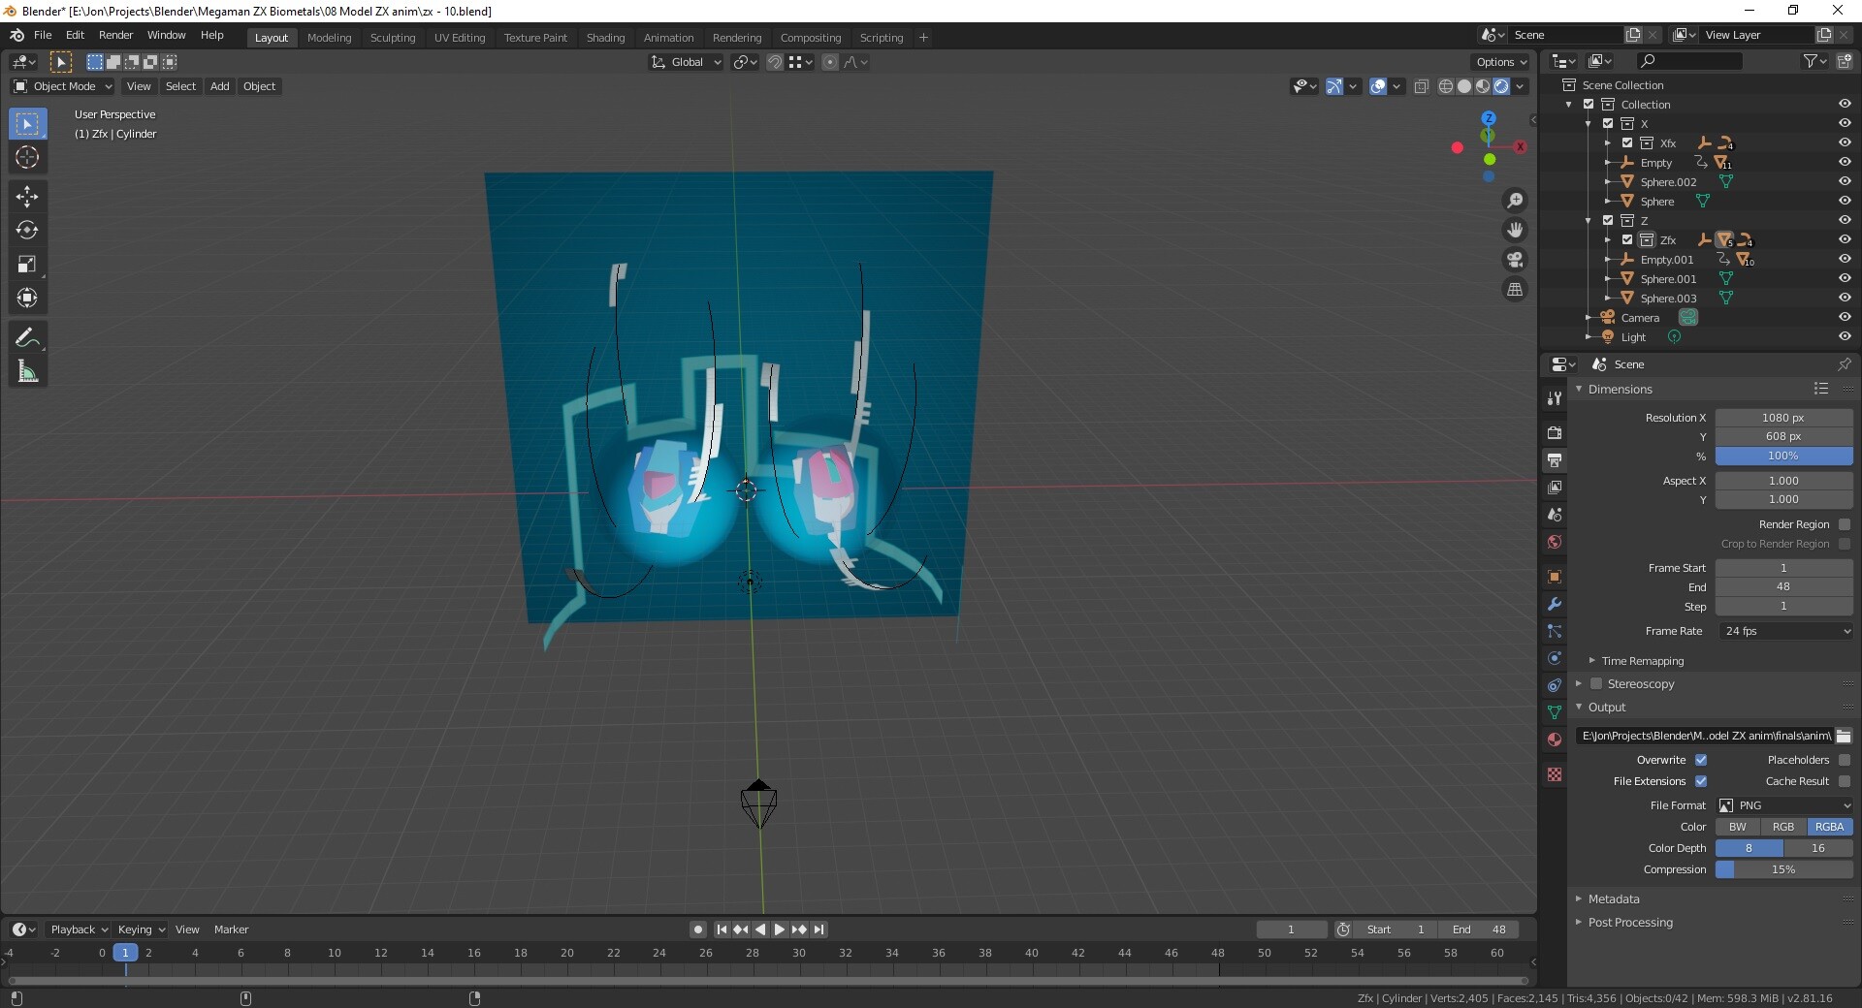
Task: Hide the Light object via eye icon
Action: point(1845,336)
